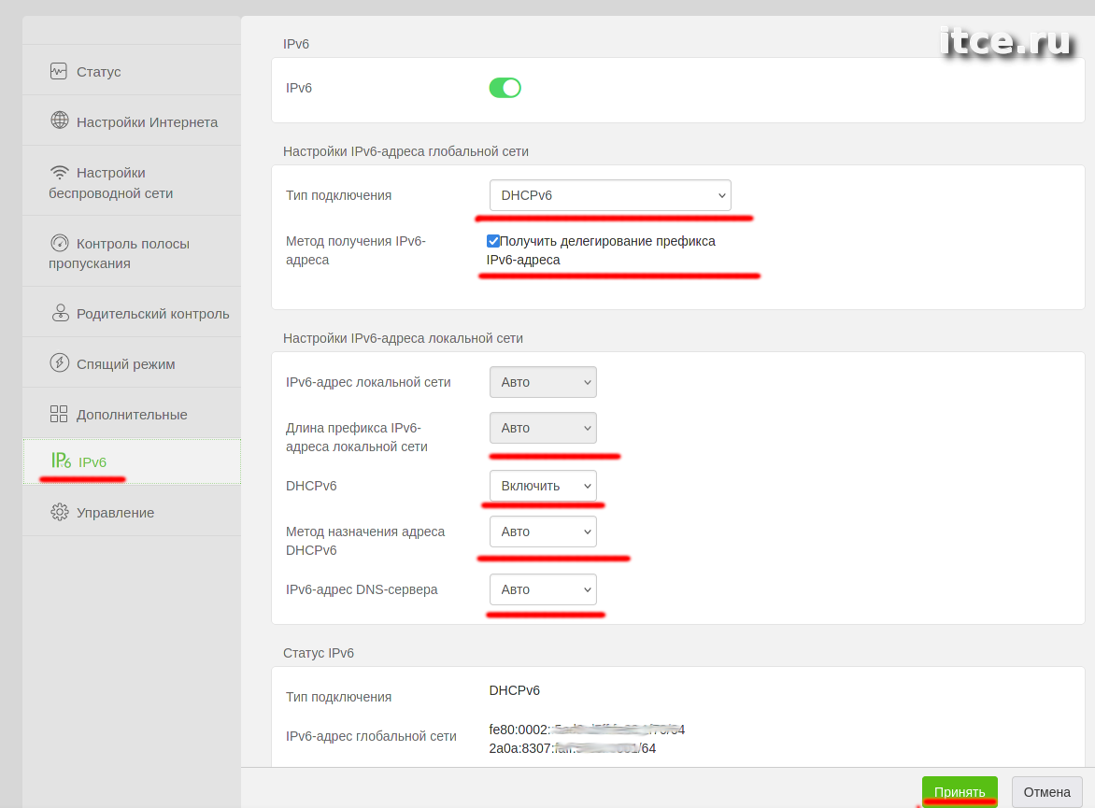Click 'Настройки IPv6-адреса локальной сети' heading
The image size is (1095, 808).
pos(403,338)
